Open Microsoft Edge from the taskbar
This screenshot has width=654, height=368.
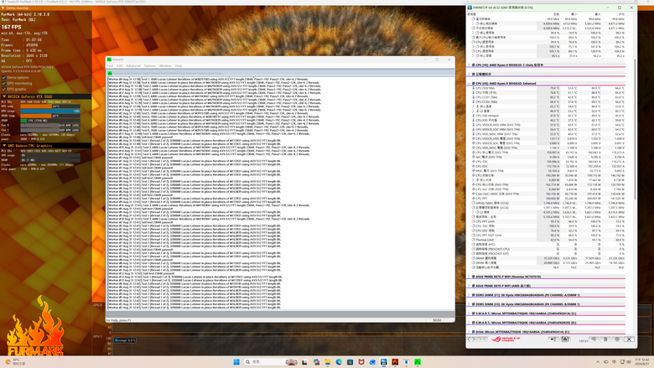[x=339, y=362]
